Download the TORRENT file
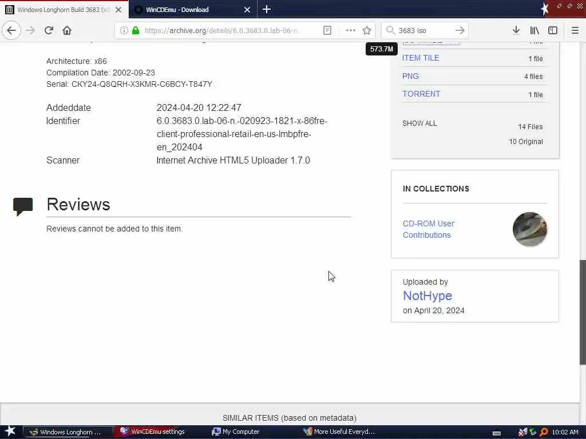Viewport: 586px width, 439px height. coord(421,94)
